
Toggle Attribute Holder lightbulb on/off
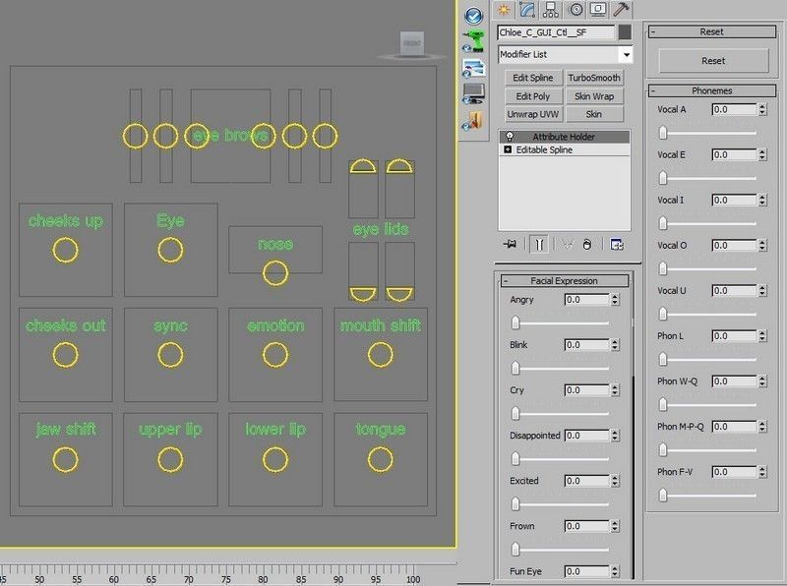pyautogui.click(x=510, y=137)
